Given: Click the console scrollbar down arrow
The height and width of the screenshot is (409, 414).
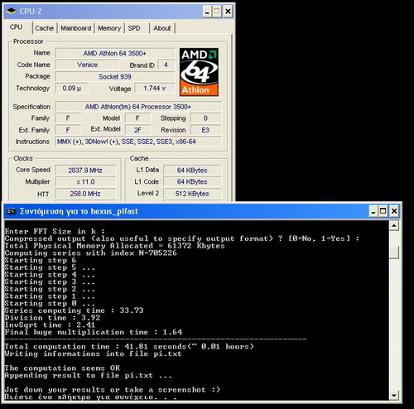Looking at the screenshot, I should [394, 395].
